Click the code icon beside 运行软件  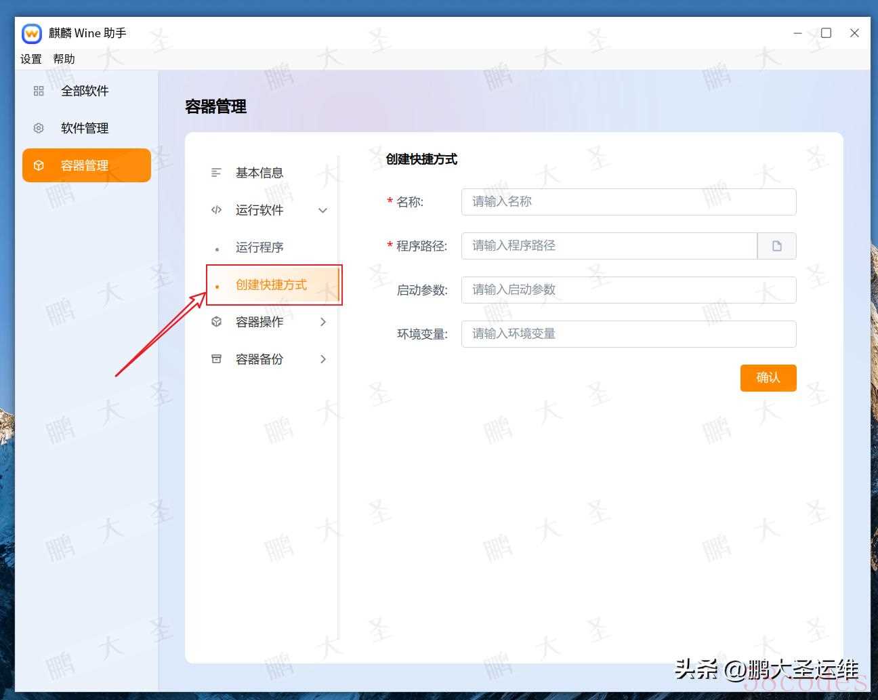216,210
